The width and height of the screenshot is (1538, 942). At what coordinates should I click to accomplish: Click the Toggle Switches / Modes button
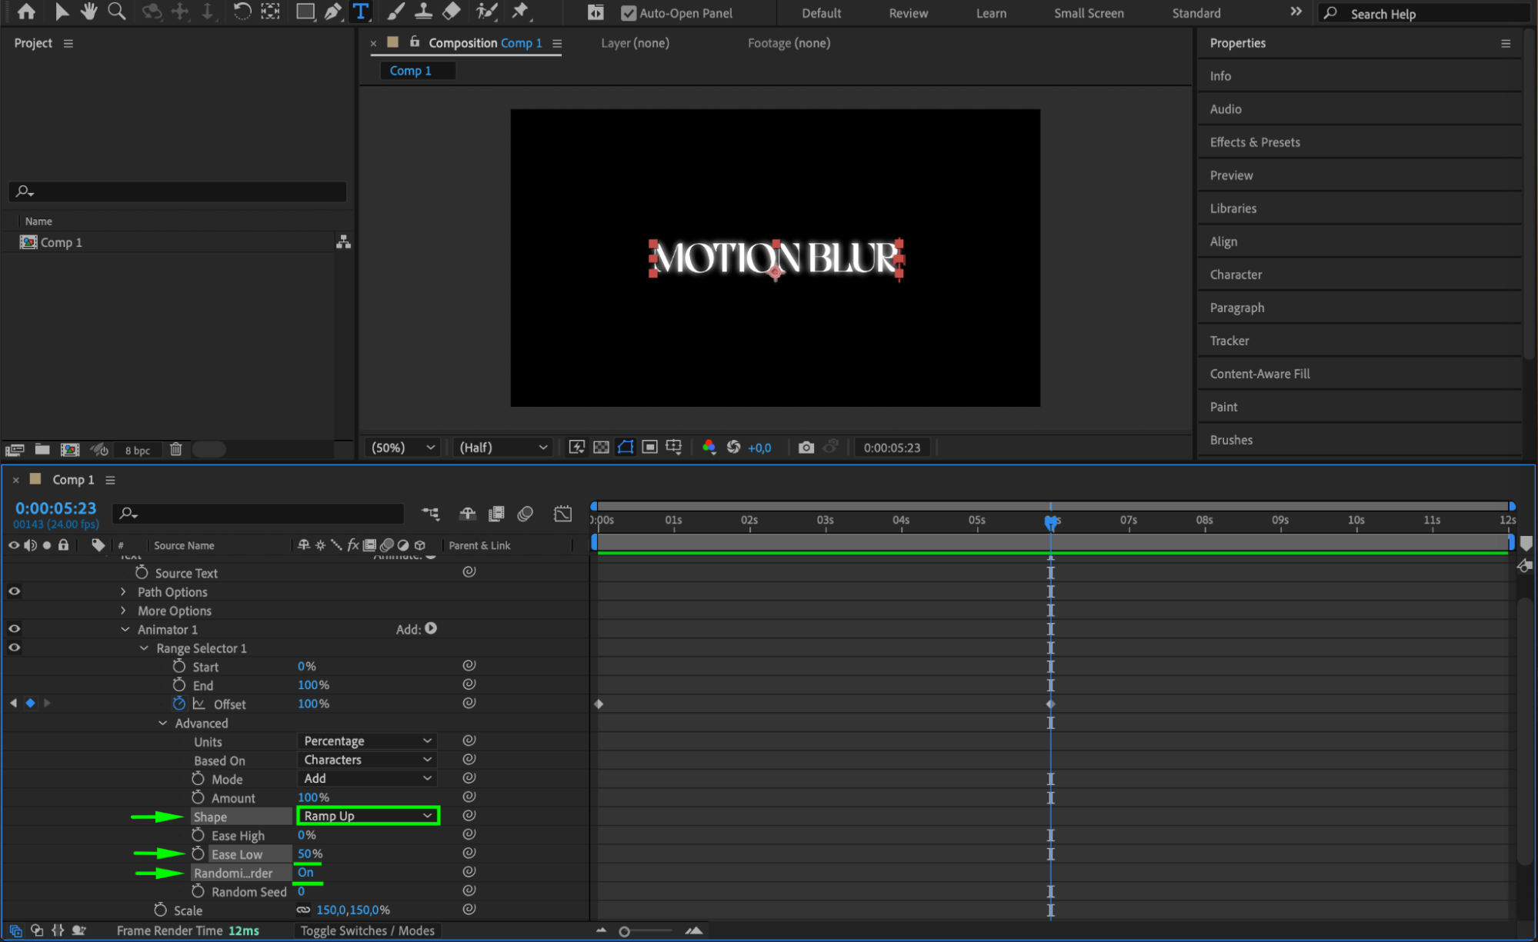(x=367, y=930)
